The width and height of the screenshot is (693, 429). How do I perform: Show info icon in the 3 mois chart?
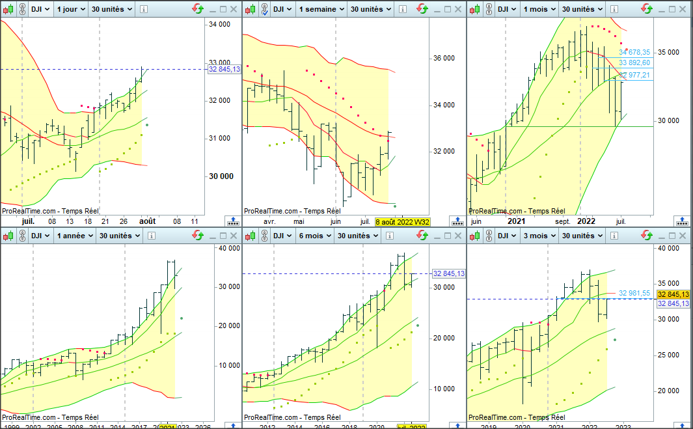coord(614,236)
